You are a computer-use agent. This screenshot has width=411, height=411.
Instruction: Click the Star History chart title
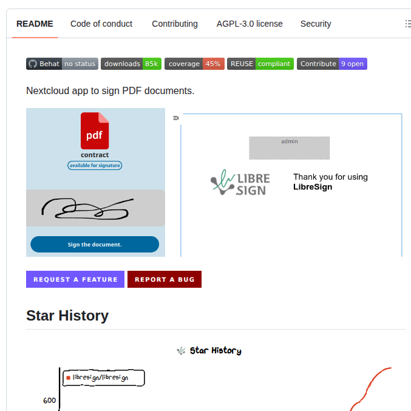pyautogui.click(x=216, y=350)
